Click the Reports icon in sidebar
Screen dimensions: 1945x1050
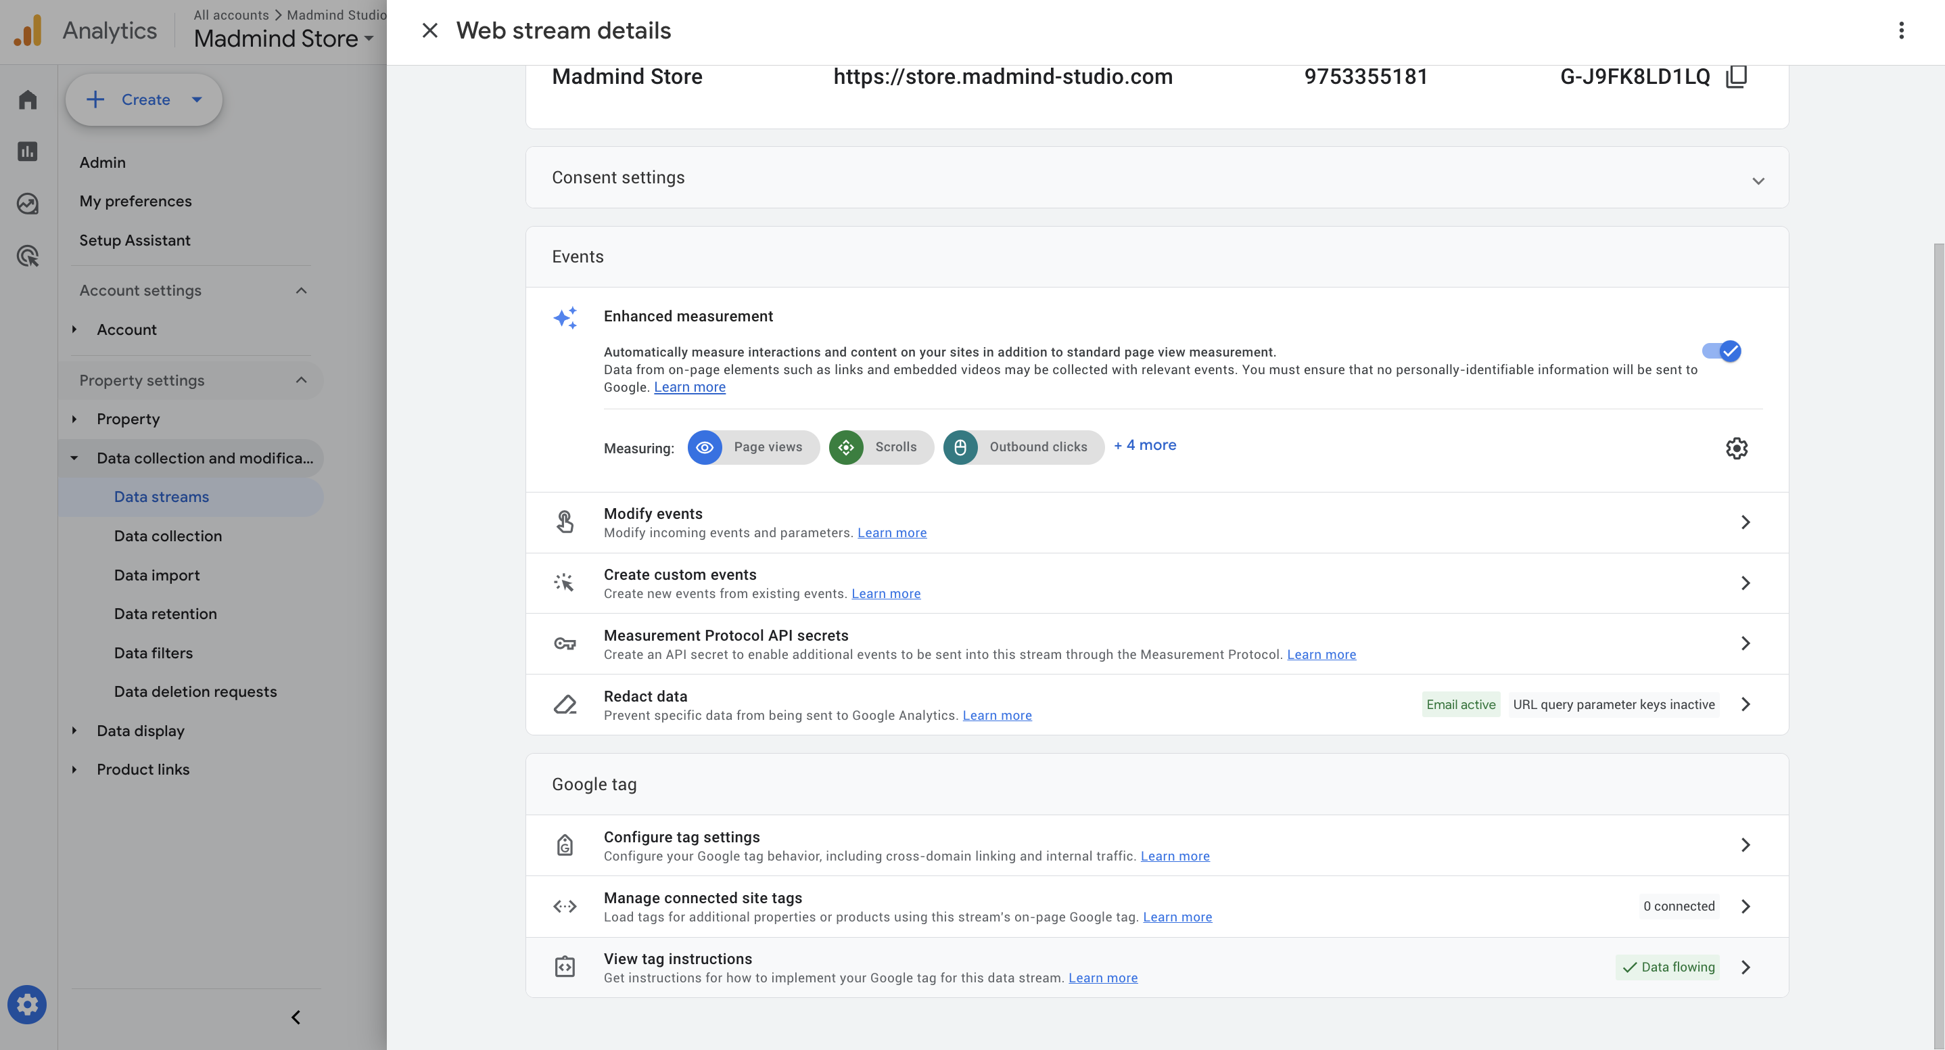tap(28, 152)
